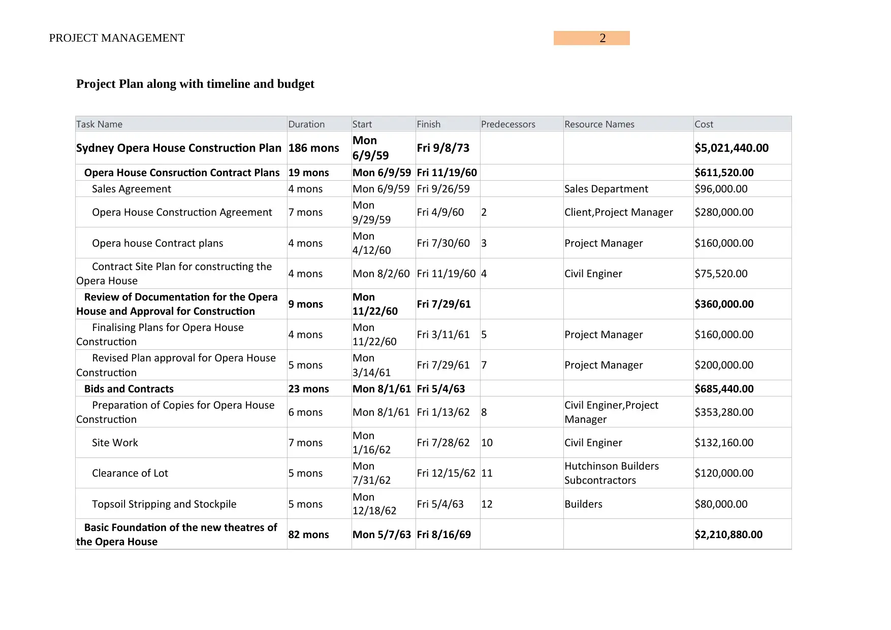Select 'Opera House Construction Agreement' task
The width and height of the screenshot is (891, 630).
pyautogui.click(x=182, y=212)
